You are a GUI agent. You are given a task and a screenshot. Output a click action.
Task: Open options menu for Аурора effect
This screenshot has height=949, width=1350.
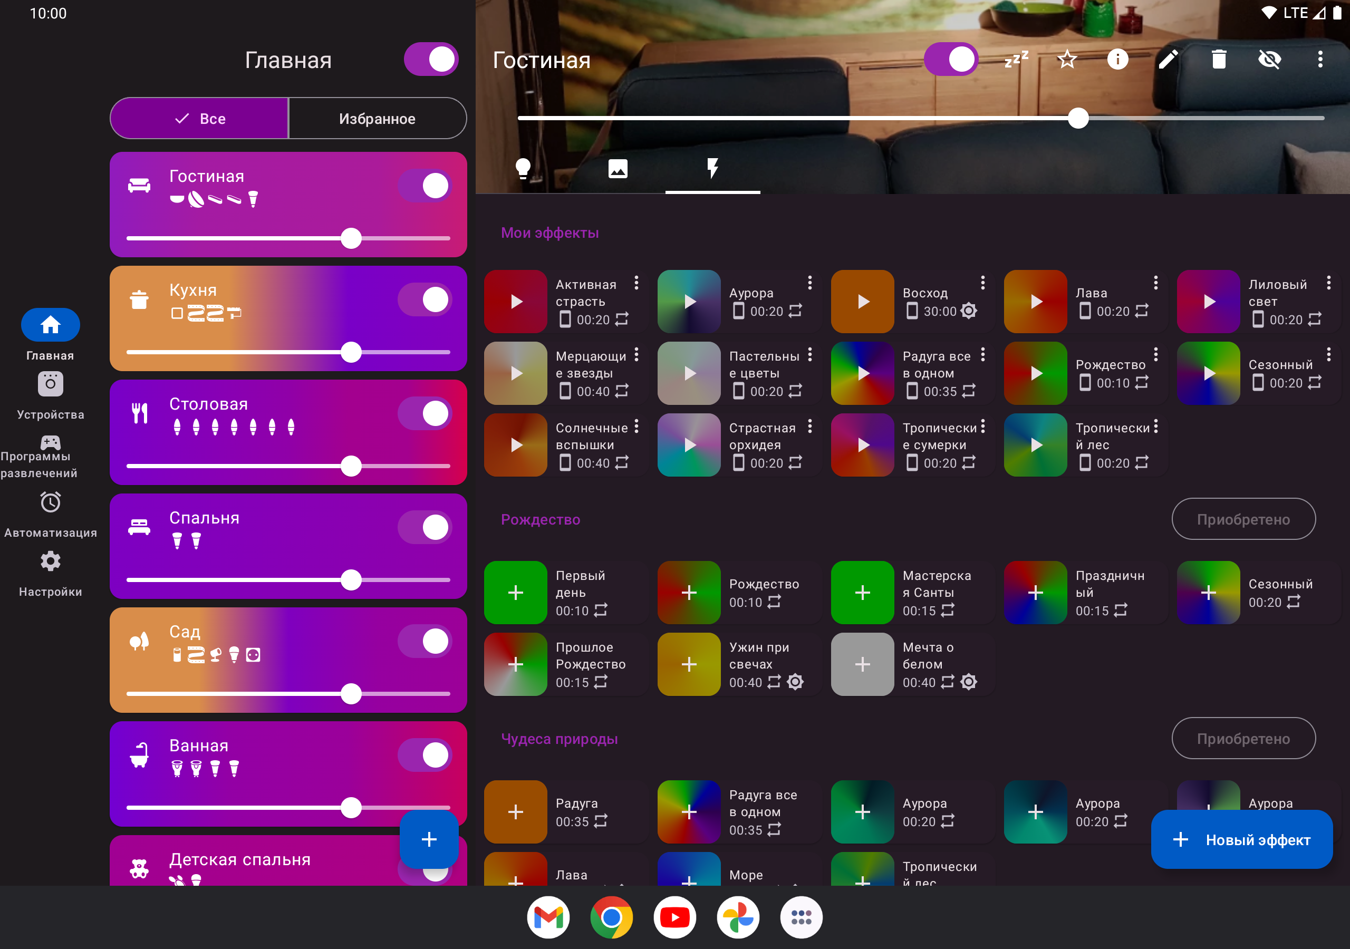pyautogui.click(x=809, y=284)
